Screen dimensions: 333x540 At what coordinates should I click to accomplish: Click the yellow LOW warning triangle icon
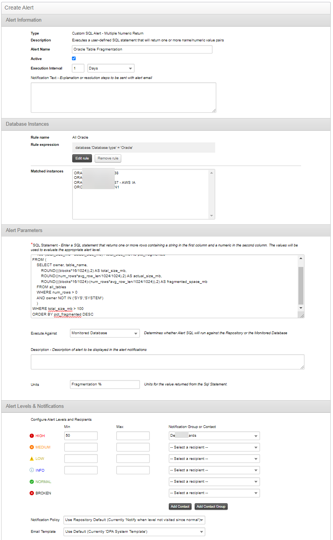pyautogui.click(x=32, y=458)
